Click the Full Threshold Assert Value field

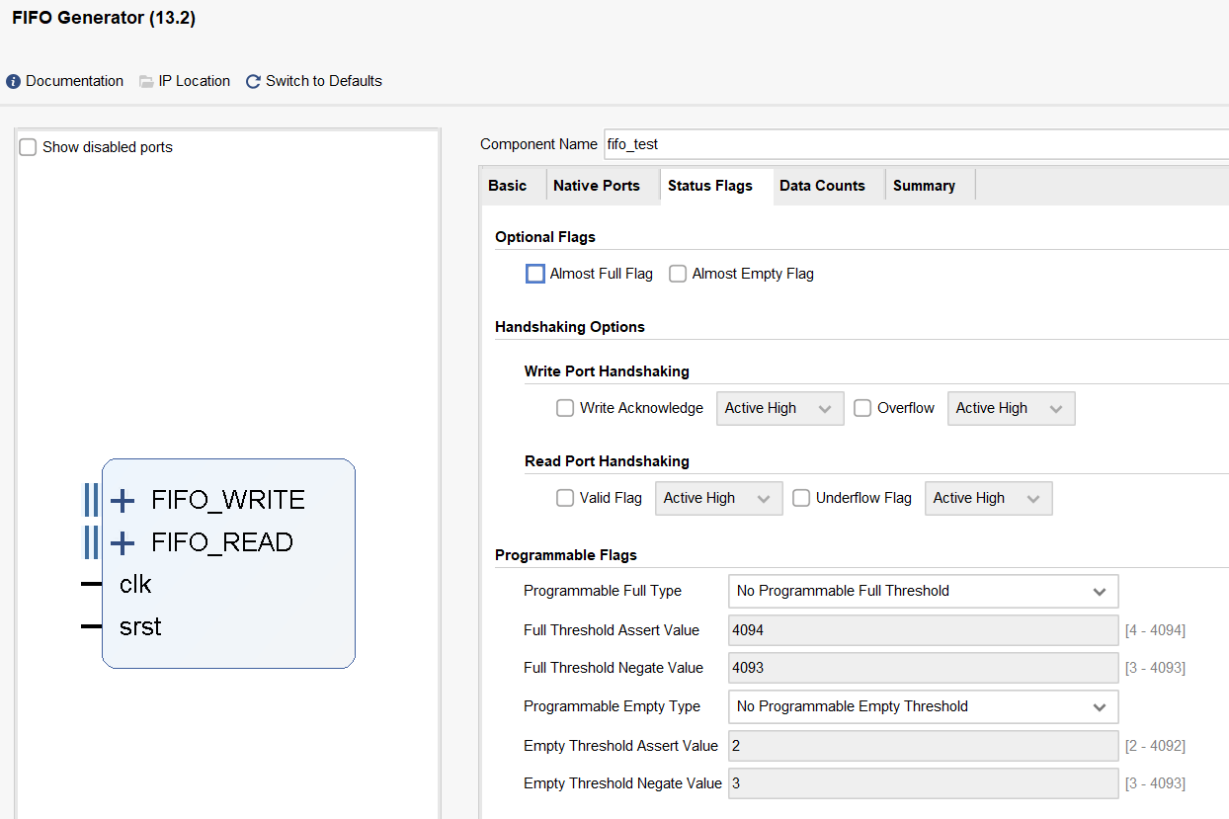pyautogui.click(x=924, y=630)
